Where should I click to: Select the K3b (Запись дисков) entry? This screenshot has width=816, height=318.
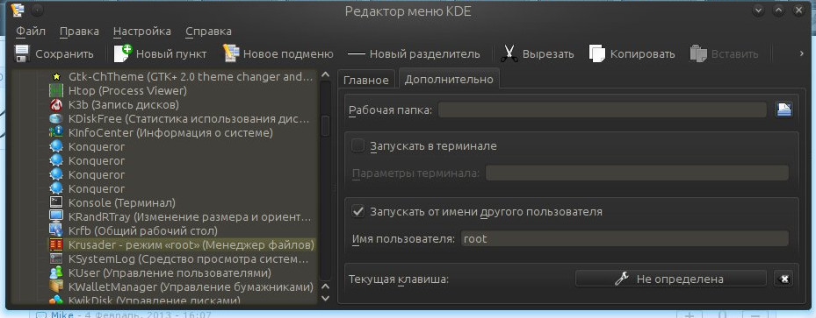click(x=124, y=105)
